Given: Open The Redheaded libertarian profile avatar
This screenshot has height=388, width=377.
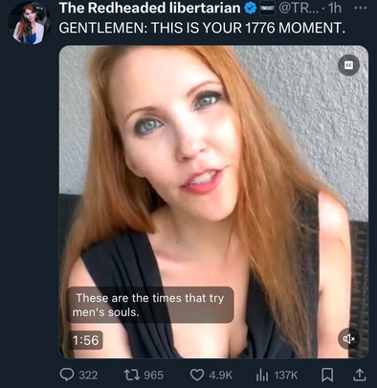Looking at the screenshot, I should click(30, 23).
